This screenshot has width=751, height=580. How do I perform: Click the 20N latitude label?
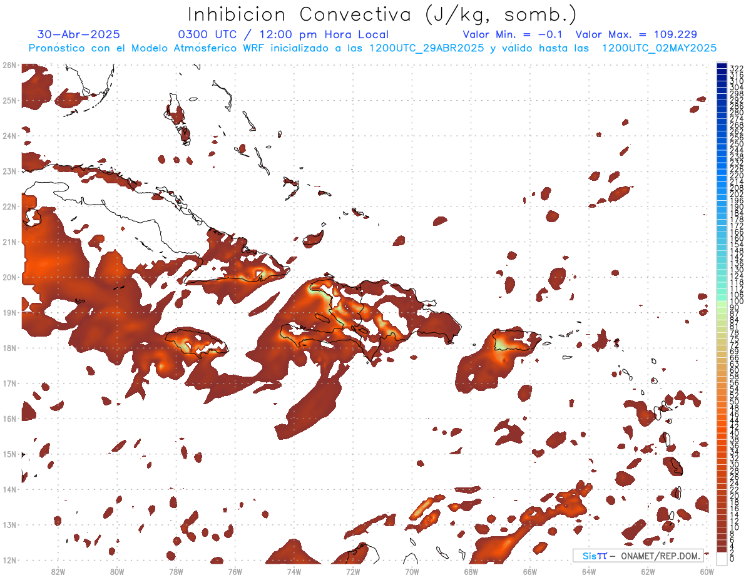coord(9,277)
